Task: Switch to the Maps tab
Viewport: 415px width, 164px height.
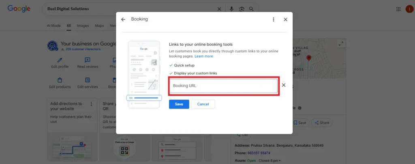Action: (x=99, y=26)
